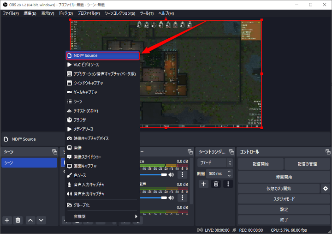Screen dimensions: 332x234
Task: Click the 仮想カメラ開始 button
Action: click(279, 188)
